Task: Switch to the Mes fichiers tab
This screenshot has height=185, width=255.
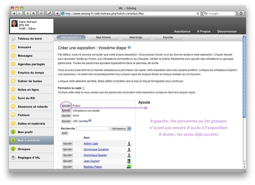Action: click(103, 37)
